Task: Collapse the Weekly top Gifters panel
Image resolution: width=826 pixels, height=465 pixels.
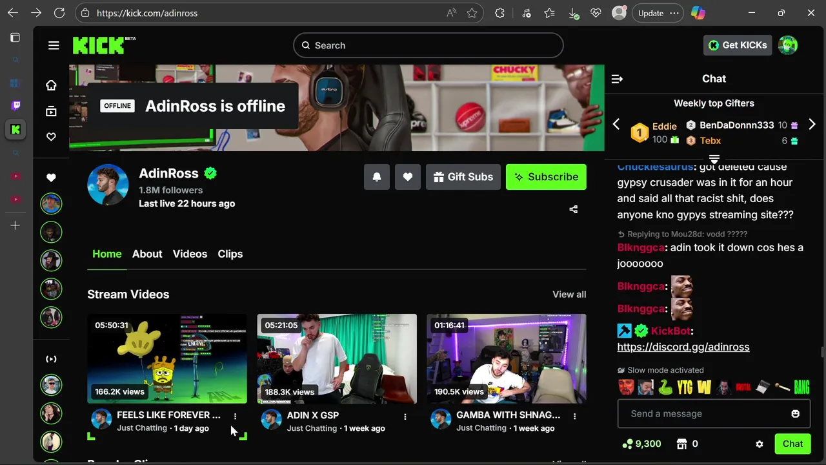Action: (714, 158)
